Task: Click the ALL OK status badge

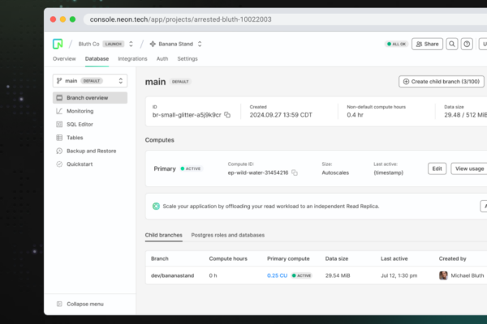Action: (396, 44)
